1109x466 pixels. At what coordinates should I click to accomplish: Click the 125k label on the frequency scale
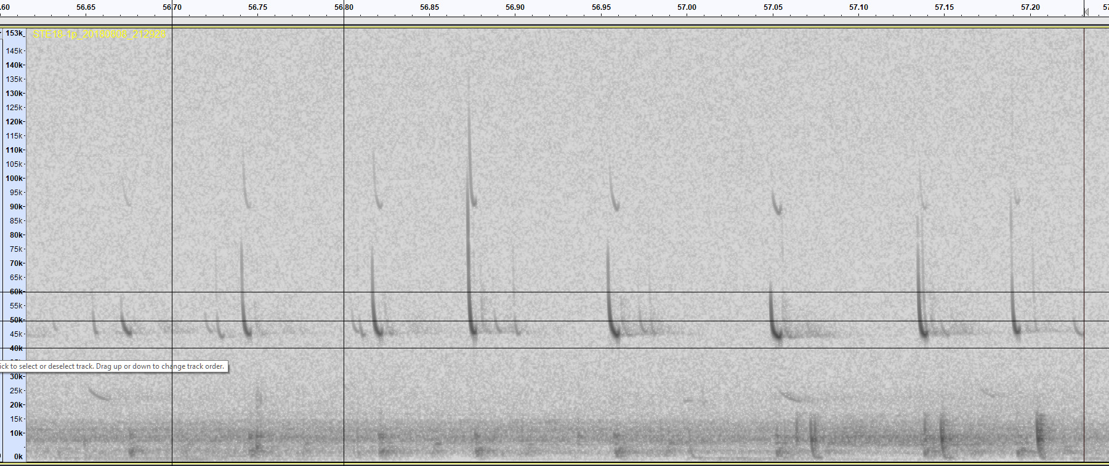[14, 108]
